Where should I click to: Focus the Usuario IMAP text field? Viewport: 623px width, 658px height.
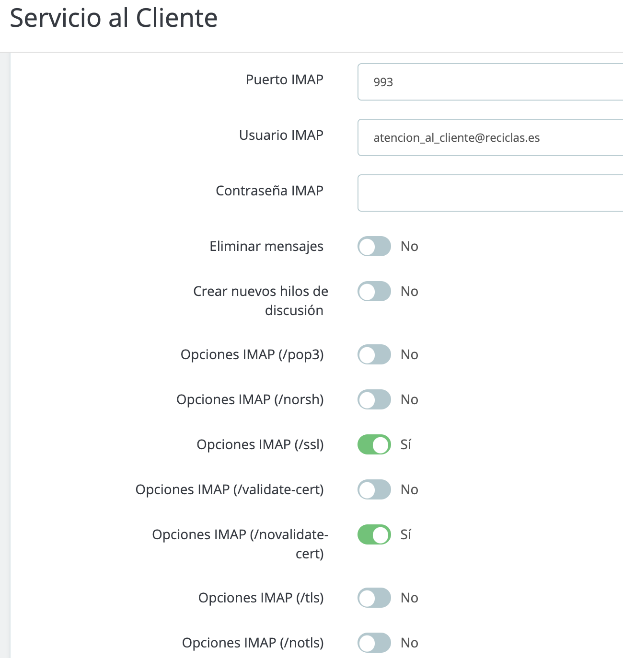pyautogui.click(x=489, y=138)
